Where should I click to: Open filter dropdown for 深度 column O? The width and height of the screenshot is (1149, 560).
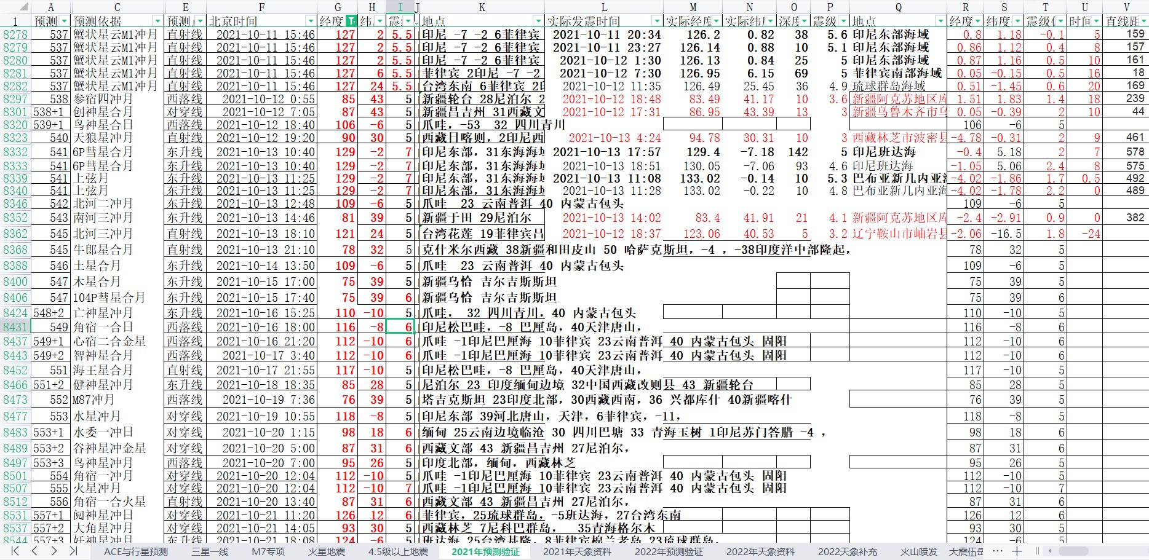click(x=805, y=21)
